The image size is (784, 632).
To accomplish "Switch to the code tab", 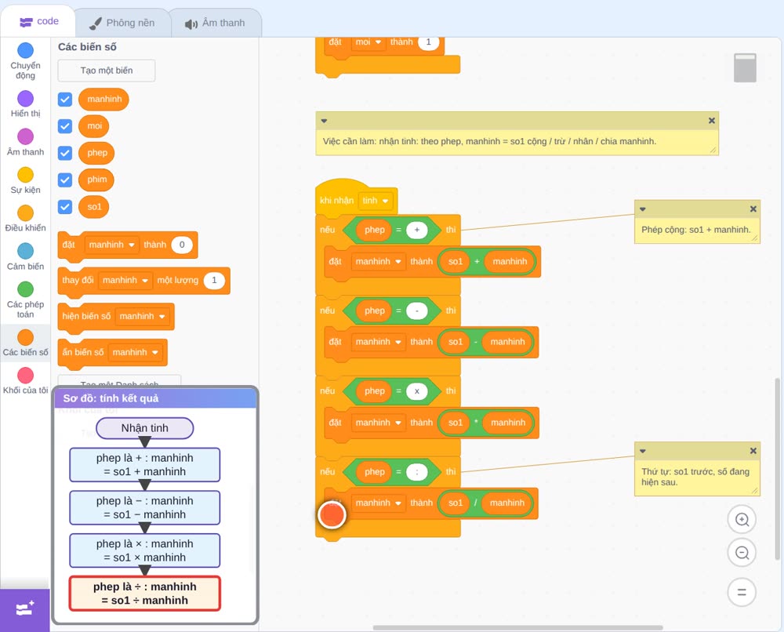I will (38, 21).
